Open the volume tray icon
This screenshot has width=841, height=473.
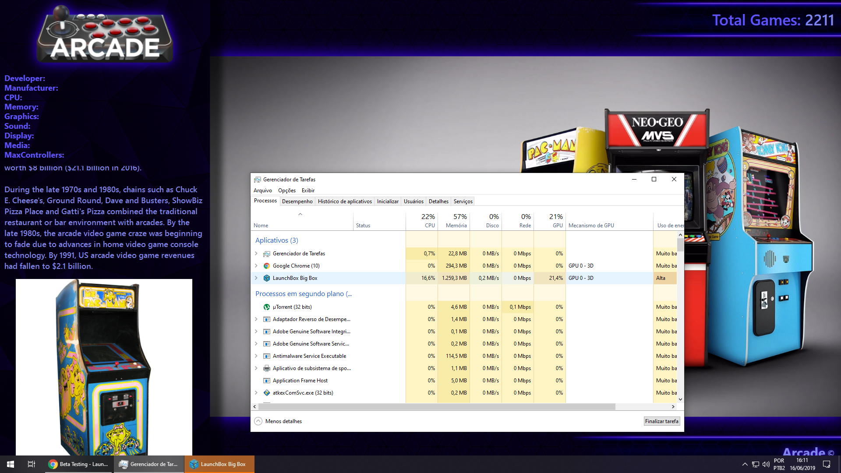(766, 464)
